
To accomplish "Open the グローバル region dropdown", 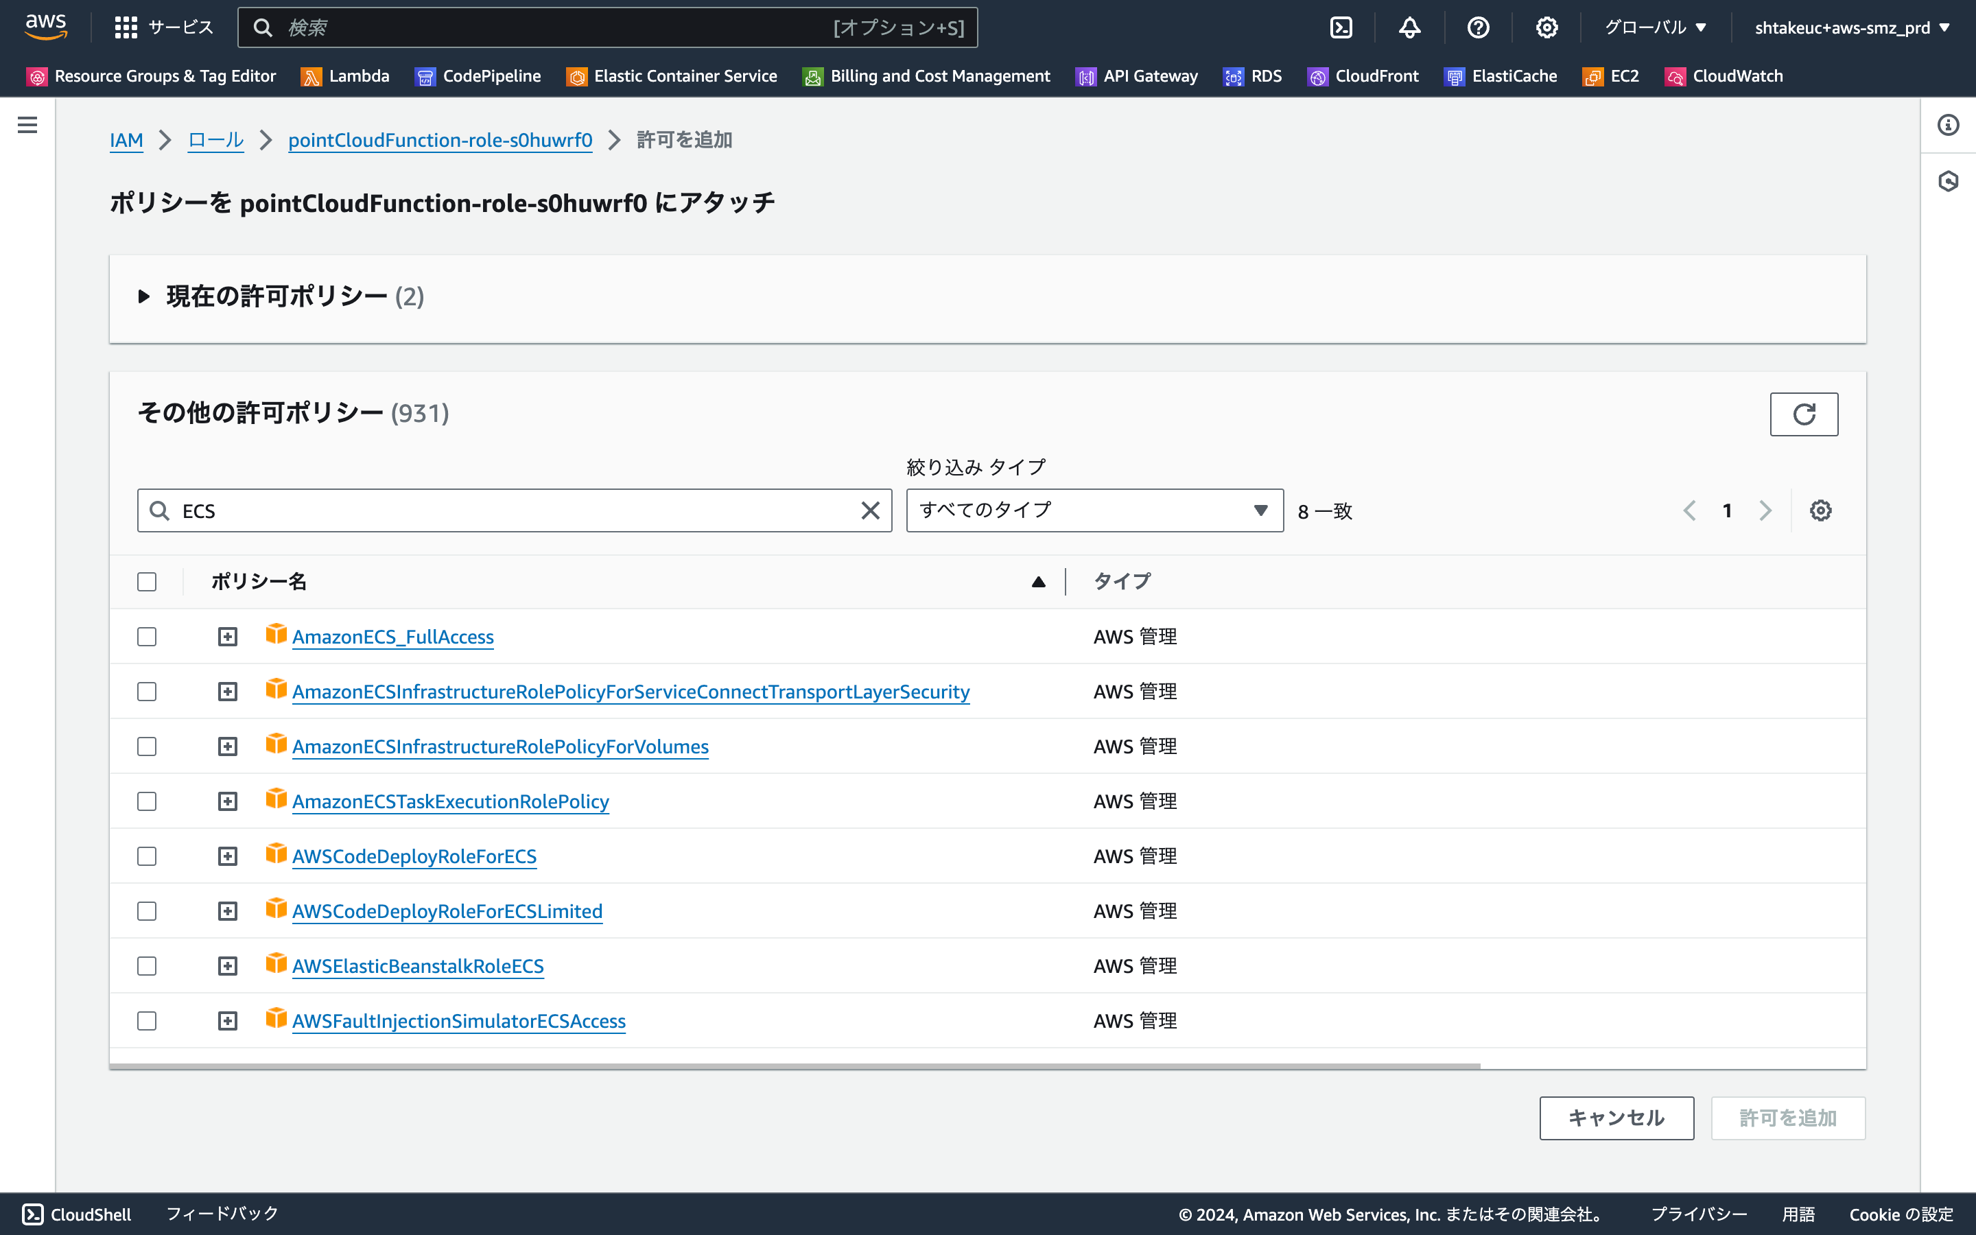I will click(1656, 27).
